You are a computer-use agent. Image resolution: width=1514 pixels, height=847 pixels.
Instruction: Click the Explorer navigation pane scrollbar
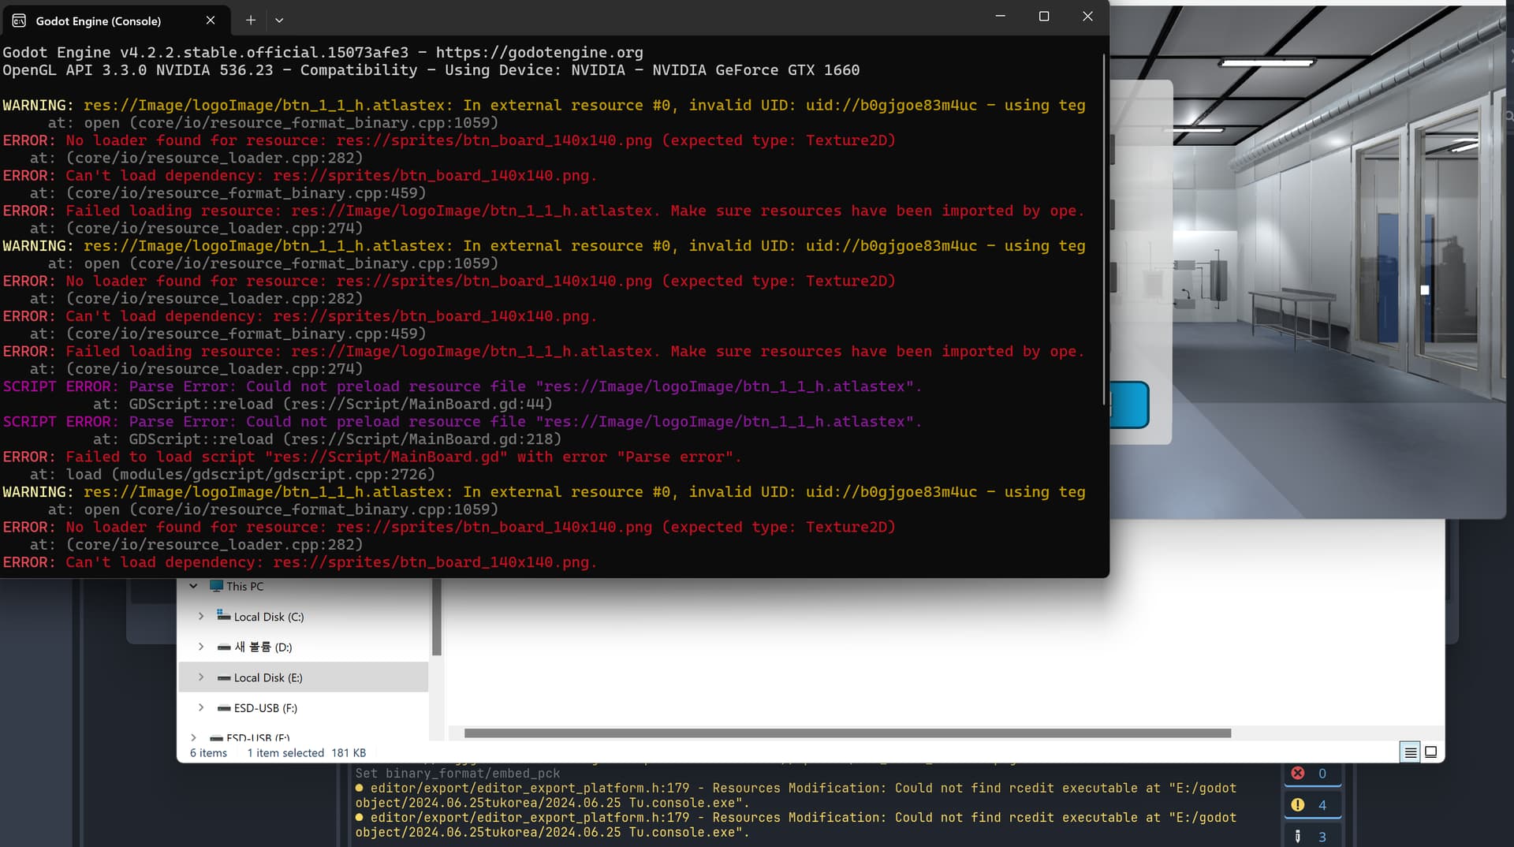pos(436,618)
